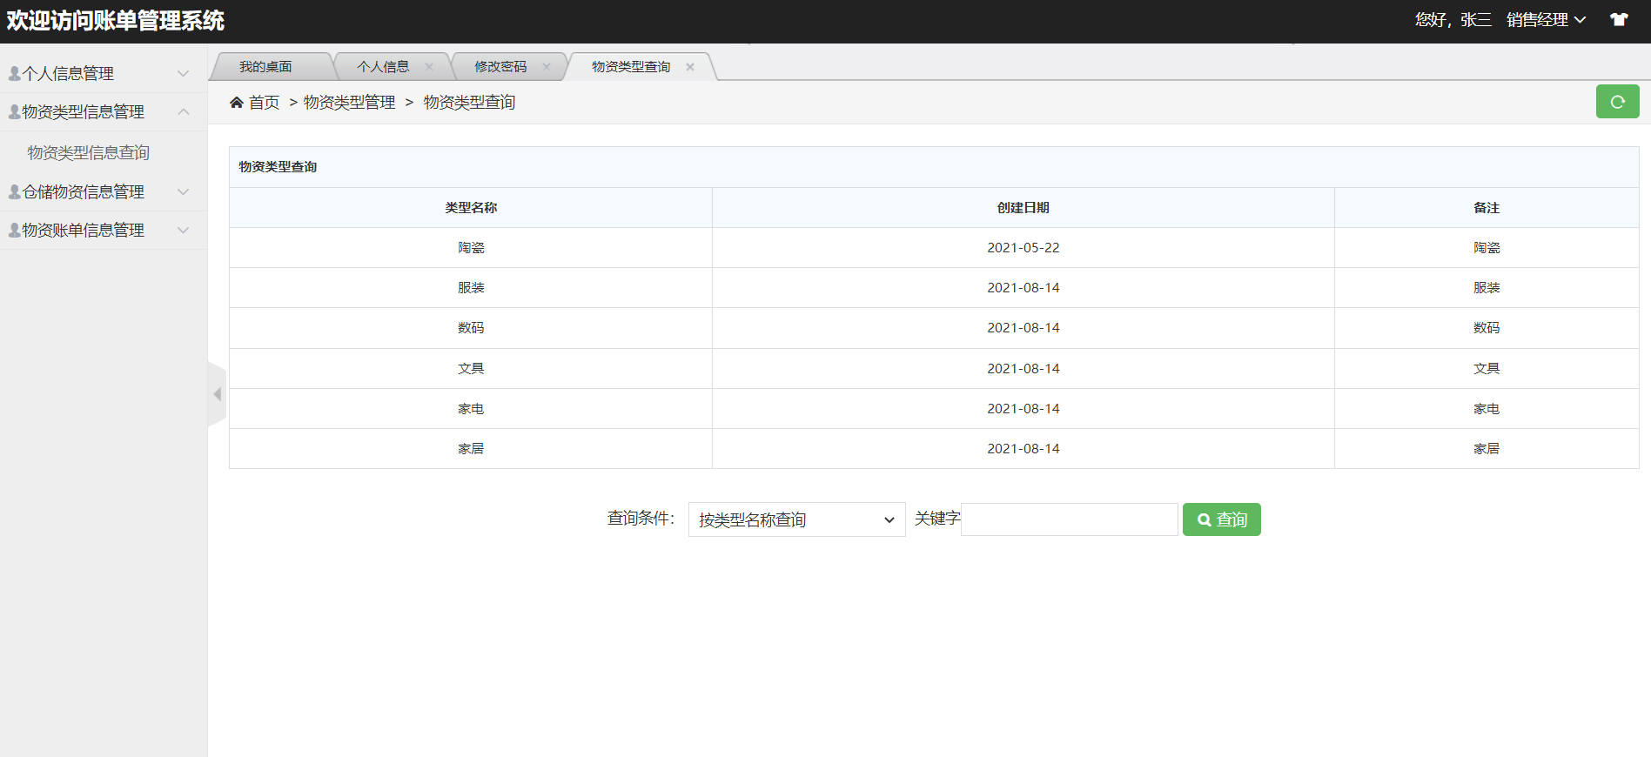Click date 2021-05-22 cell

1023,248
